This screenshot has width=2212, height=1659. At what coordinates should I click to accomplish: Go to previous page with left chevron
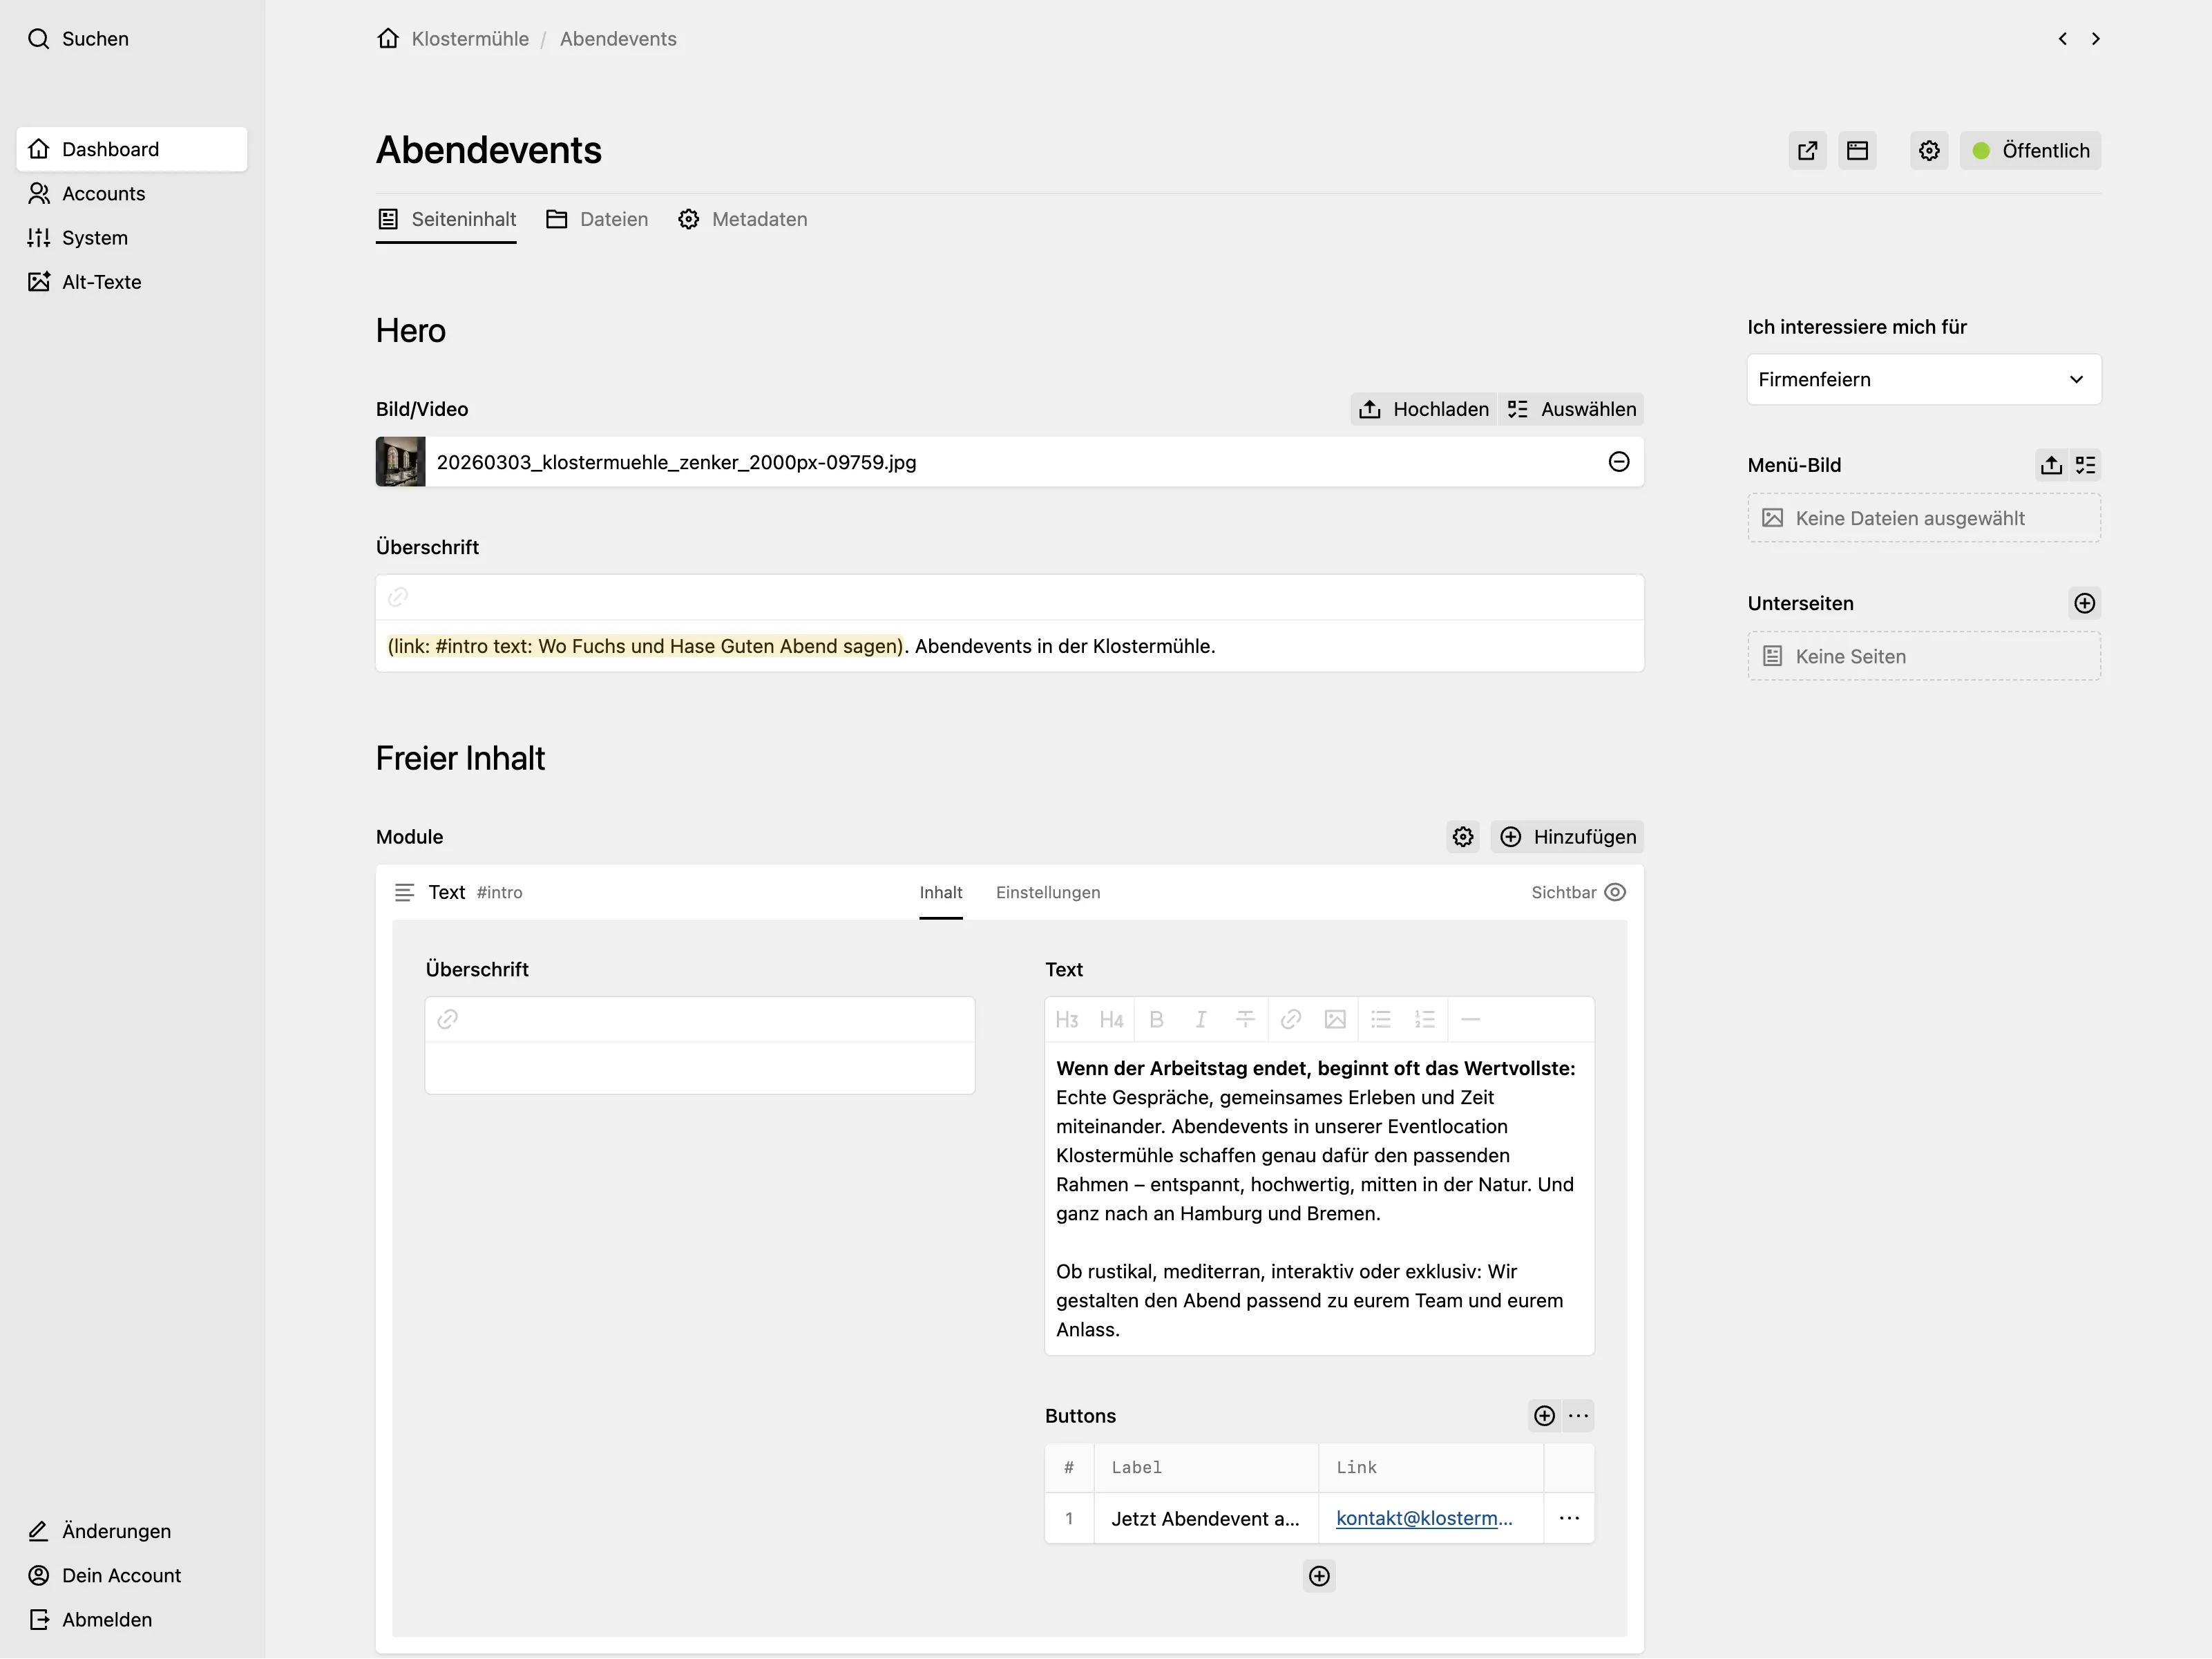click(2062, 39)
